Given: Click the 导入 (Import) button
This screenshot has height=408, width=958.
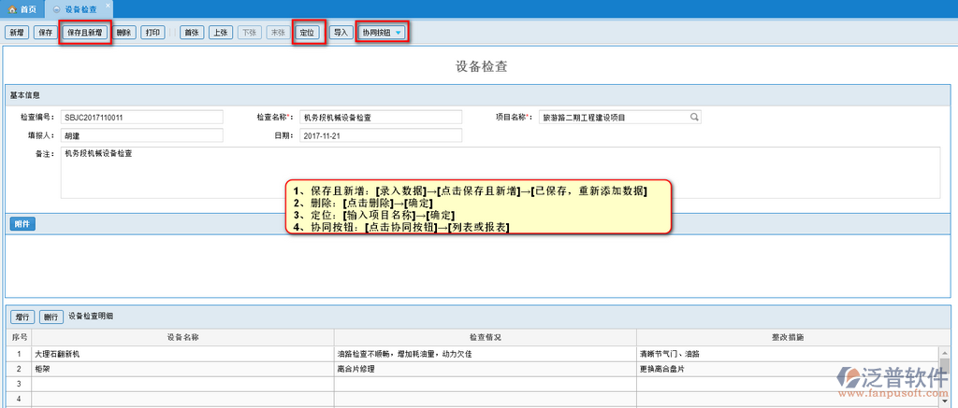Looking at the screenshot, I should pyautogui.click(x=341, y=33).
